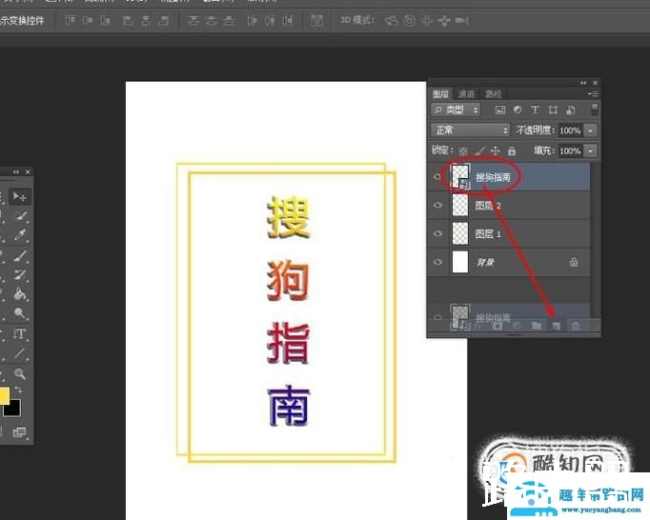Switch to the 图层 tab
The image size is (650, 520).
tap(440, 94)
